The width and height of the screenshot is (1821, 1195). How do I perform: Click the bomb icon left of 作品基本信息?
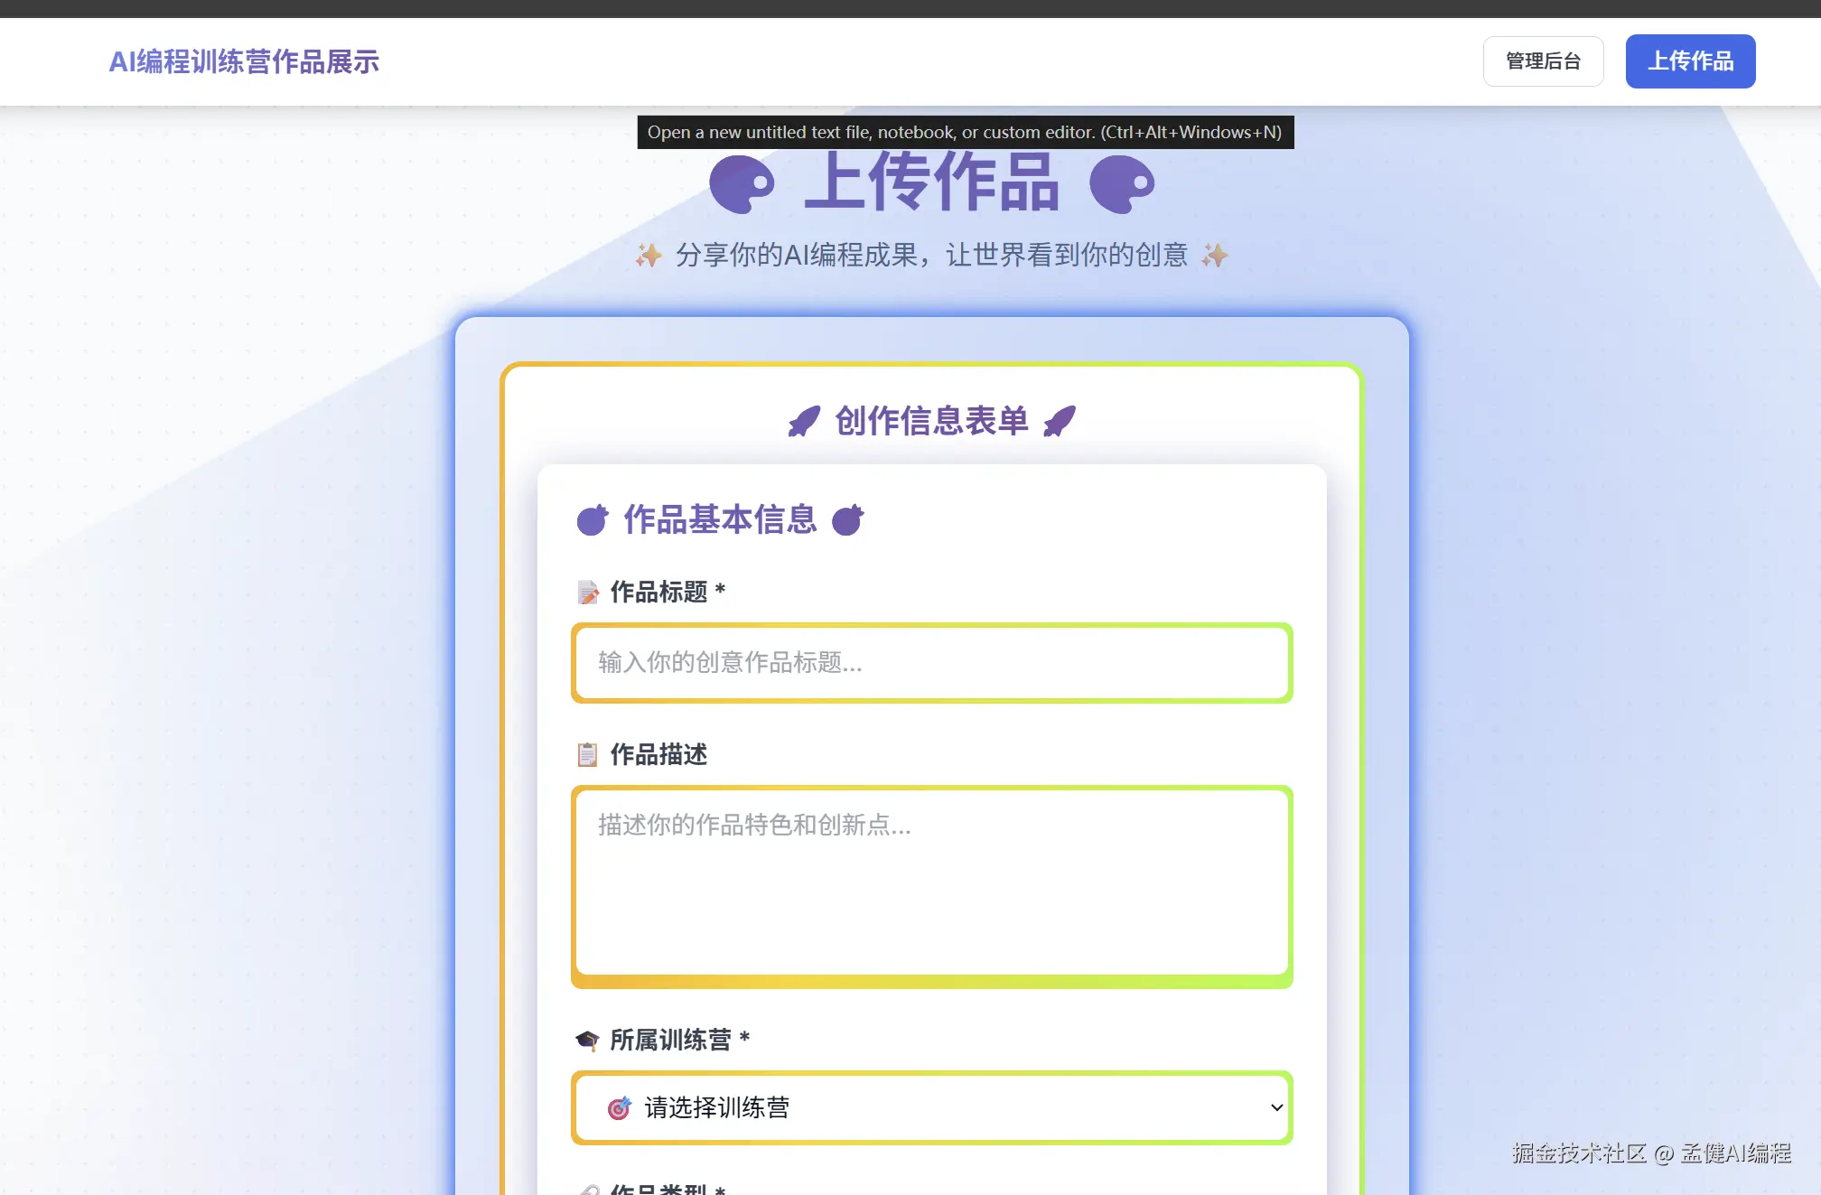point(593,520)
